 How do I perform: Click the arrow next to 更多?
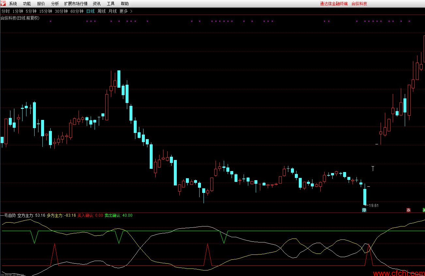(x=131, y=11)
